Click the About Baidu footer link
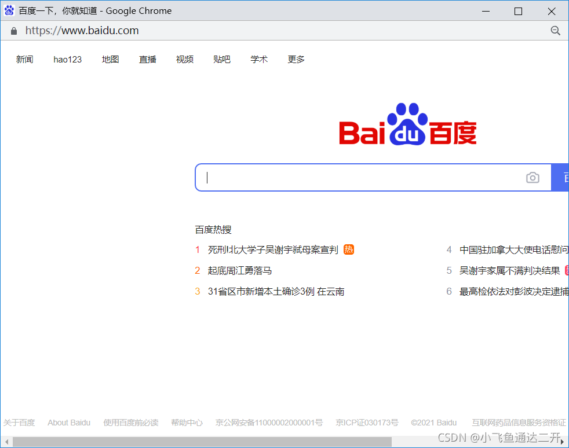 tap(69, 423)
